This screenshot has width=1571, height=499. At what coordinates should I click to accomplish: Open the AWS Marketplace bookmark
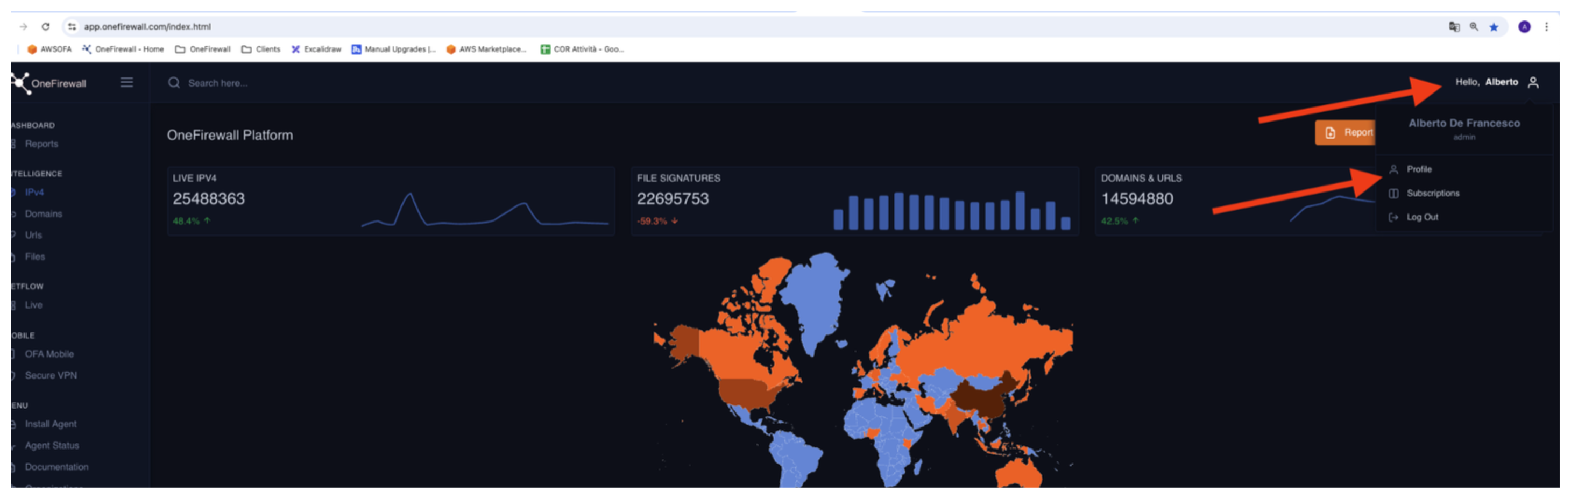[x=486, y=49]
